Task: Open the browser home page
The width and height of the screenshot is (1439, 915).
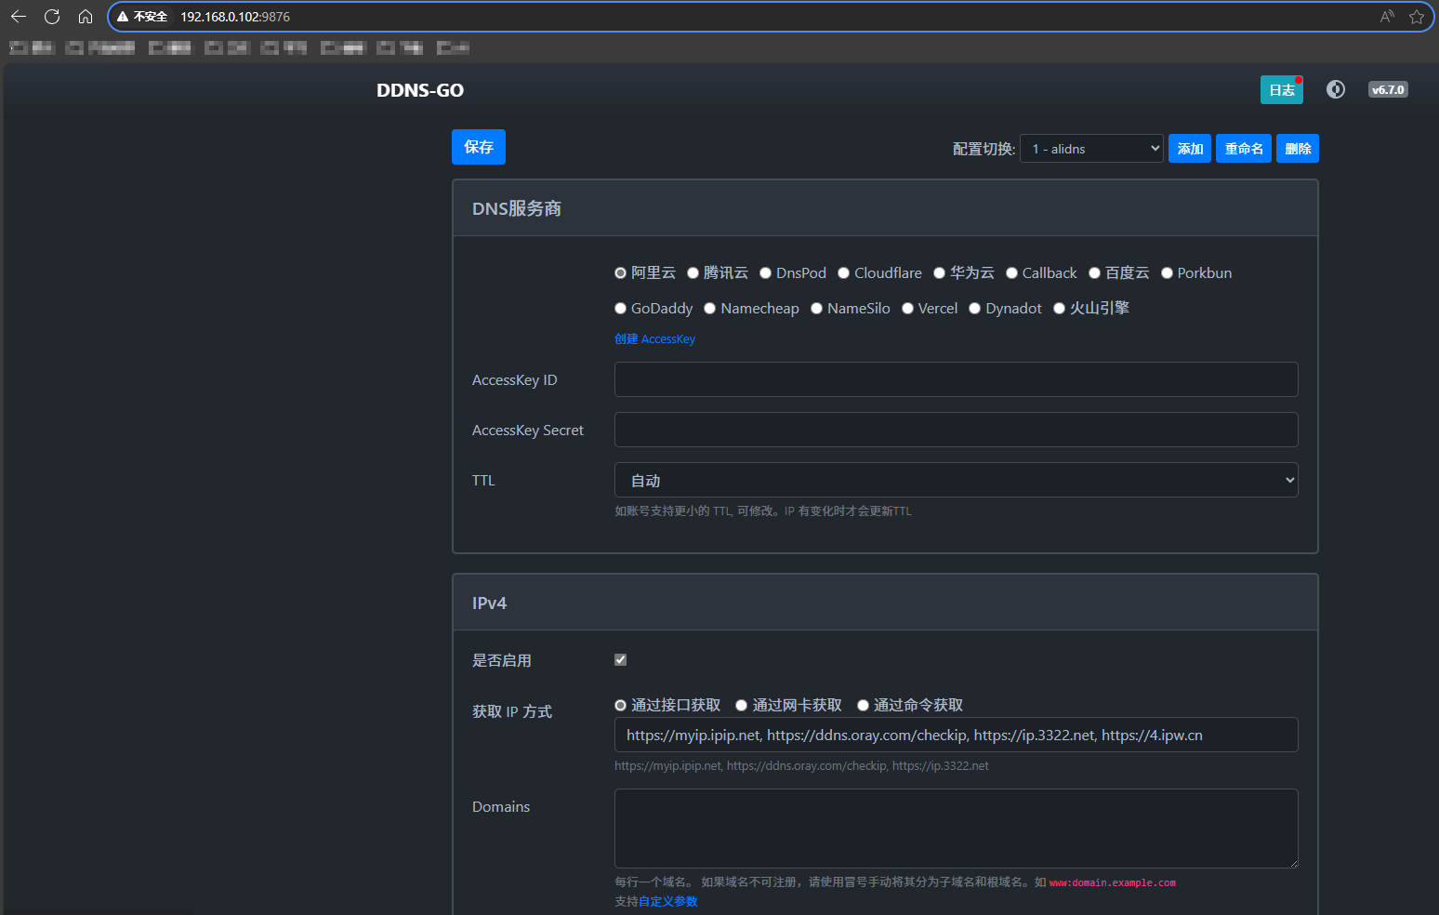Action: pyautogui.click(x=86, y=17)
